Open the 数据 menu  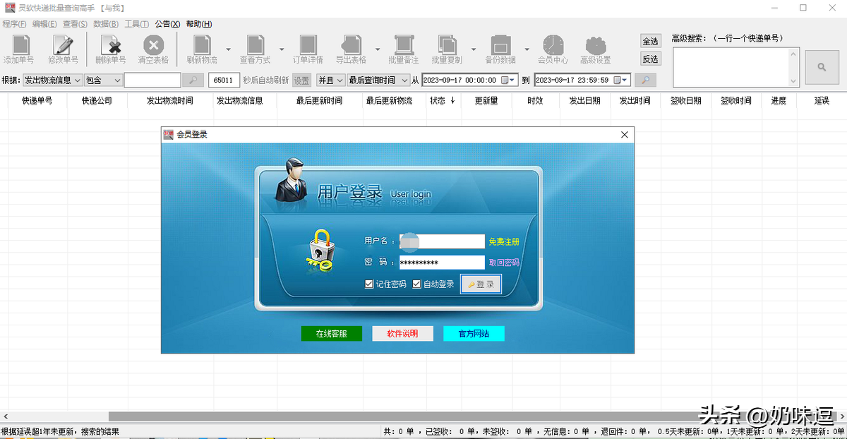tap(104, 23)
